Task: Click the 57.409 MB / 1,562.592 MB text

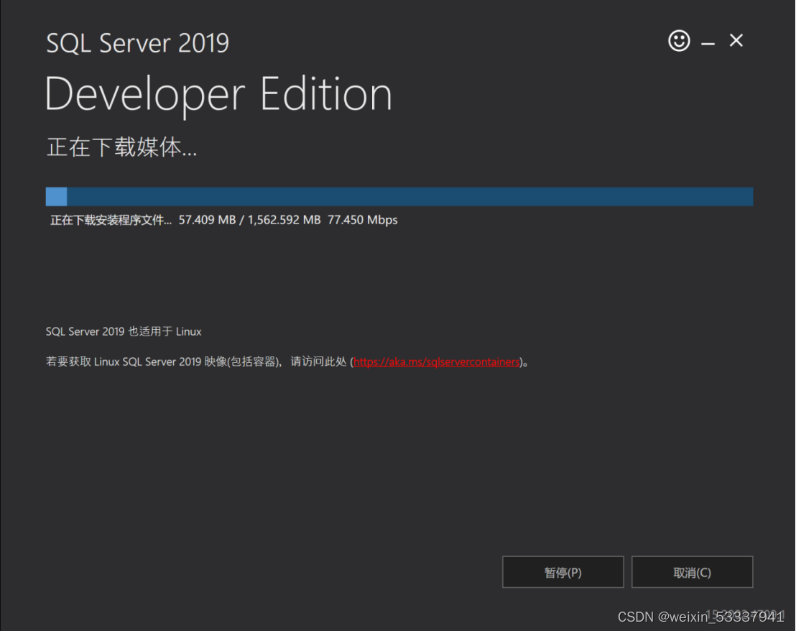Action: 249,220
